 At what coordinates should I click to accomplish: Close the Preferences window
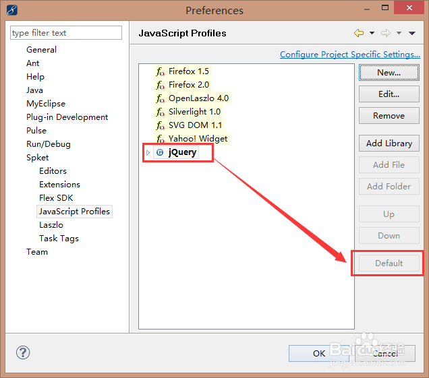point(409,7)
